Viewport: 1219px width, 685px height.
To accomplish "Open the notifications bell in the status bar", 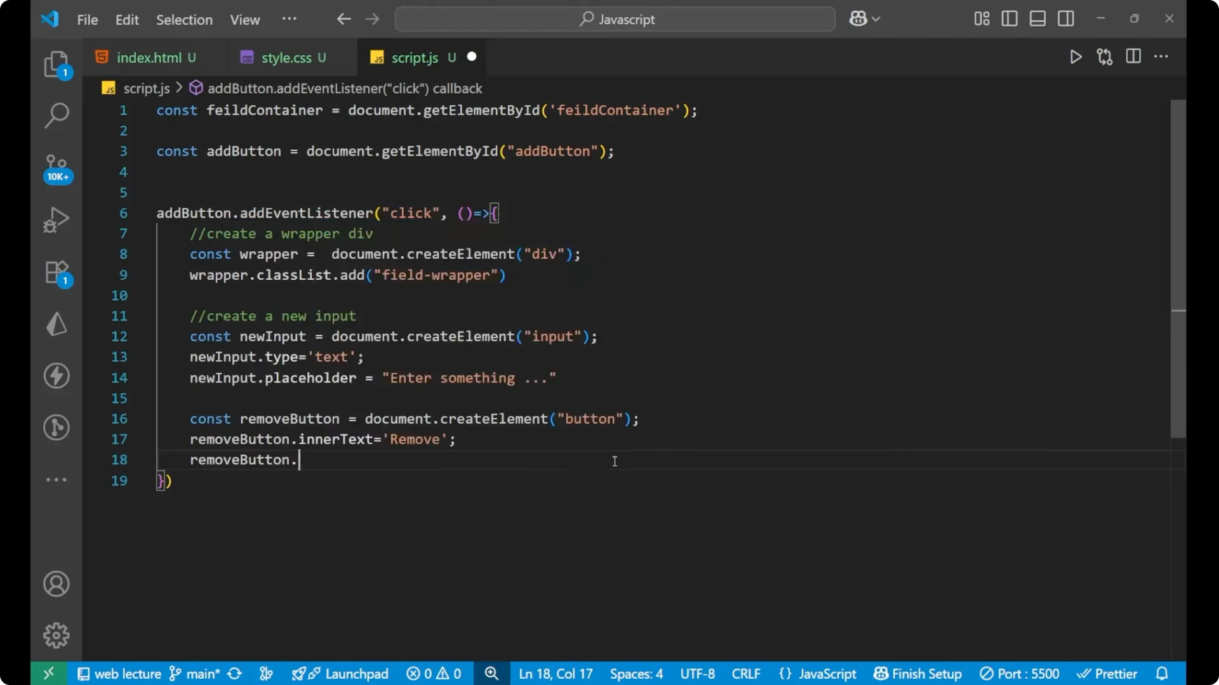I will [1162, 674].
